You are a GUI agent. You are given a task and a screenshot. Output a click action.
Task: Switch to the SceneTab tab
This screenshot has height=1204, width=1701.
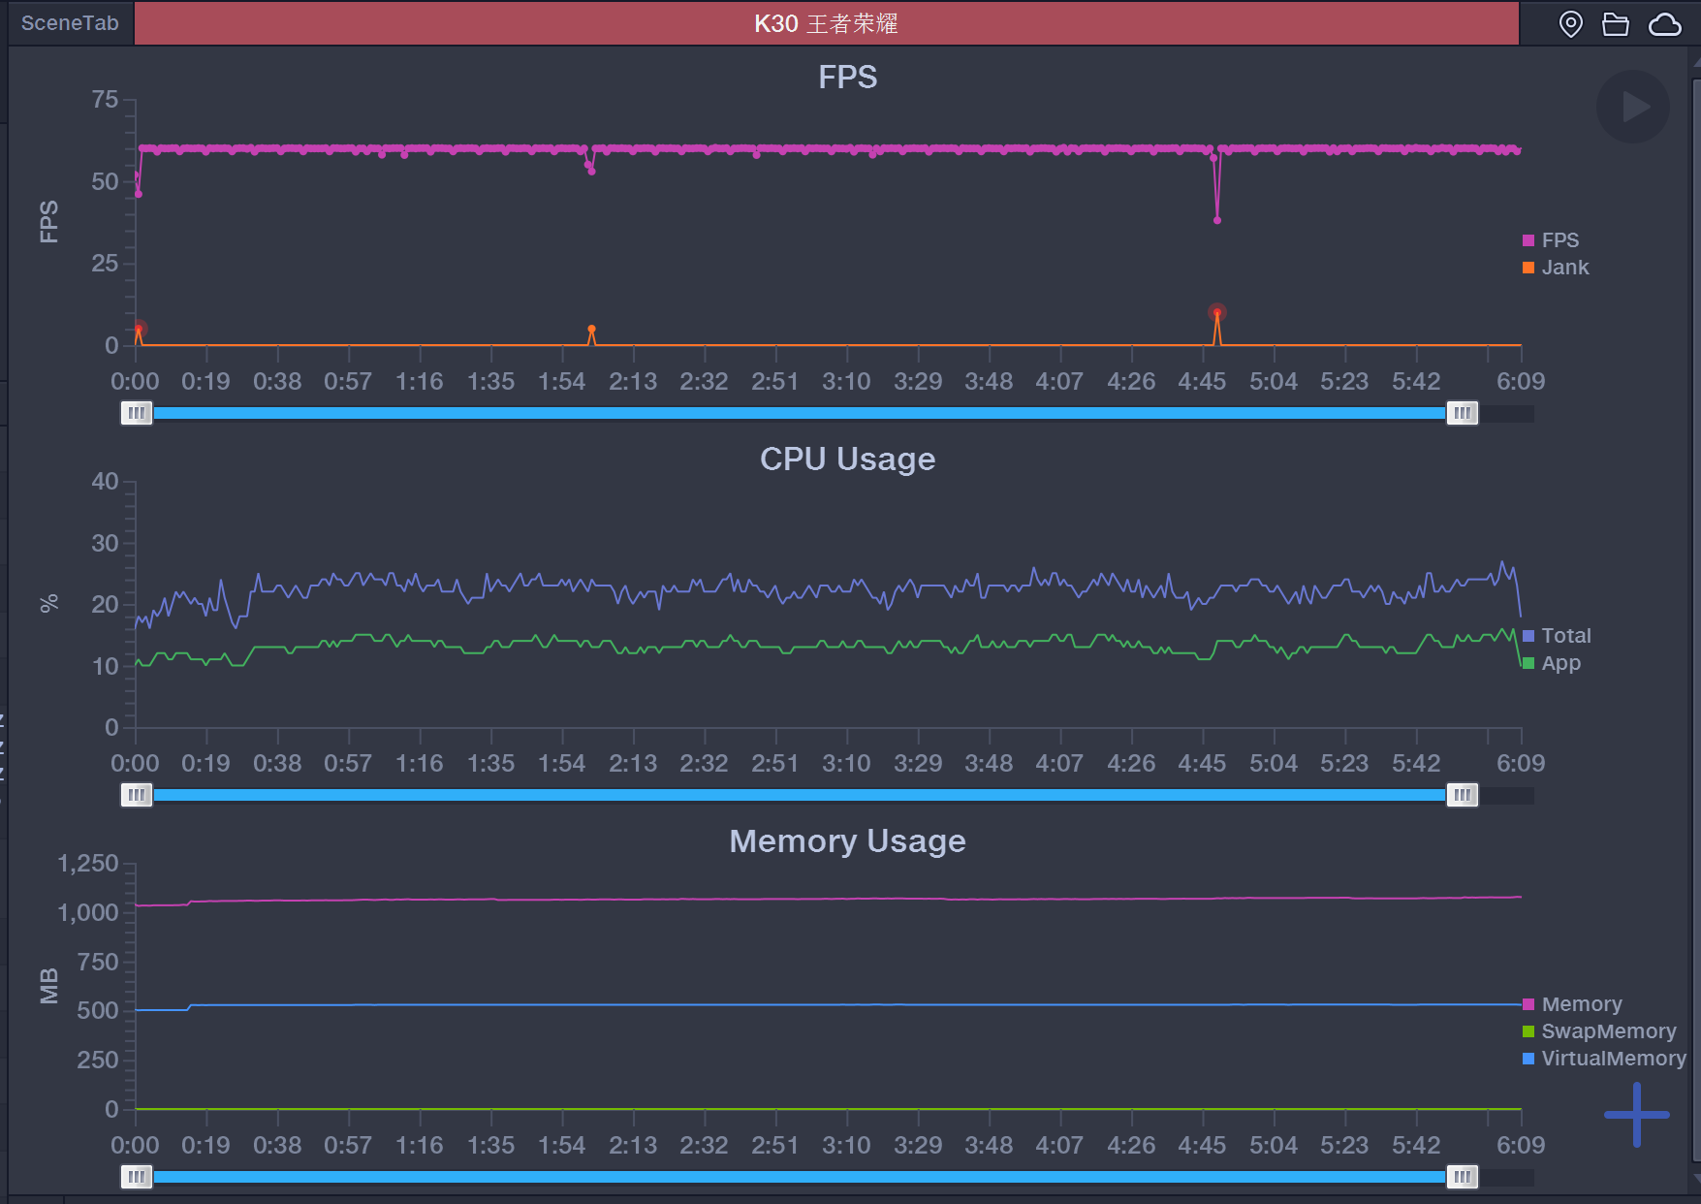(70, 23)
